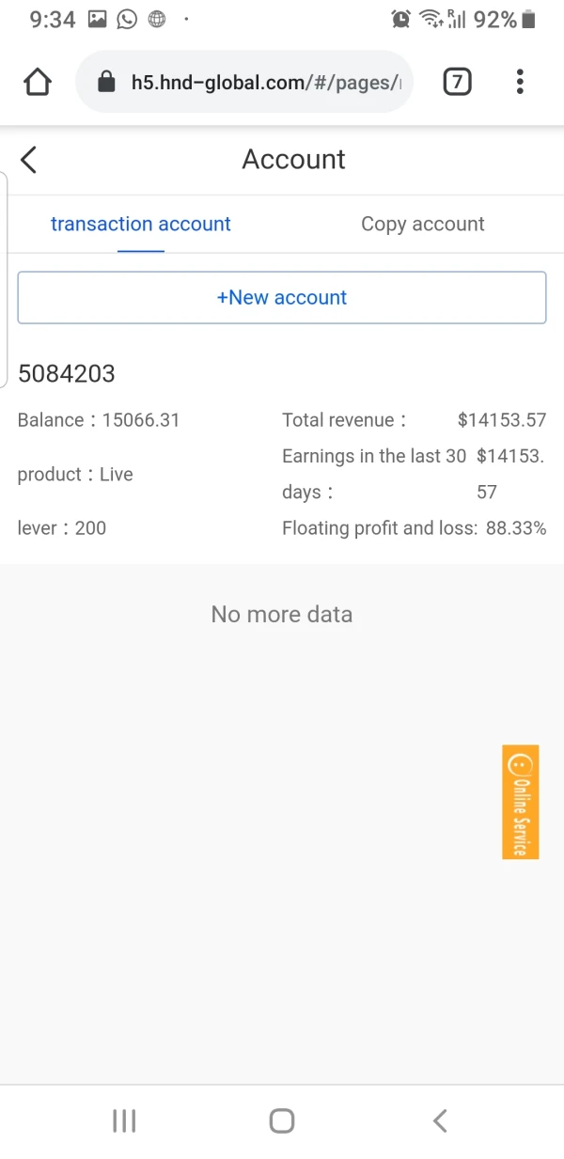Image resolution: width=564 pixels, height=1159 pixels.
Task: Switch to the Copy account tab
Action: pyautogui.click(x=423, y=225)
